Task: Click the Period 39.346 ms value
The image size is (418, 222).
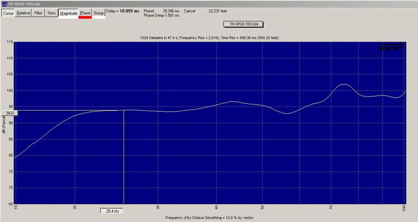Action: coord(171,11)
